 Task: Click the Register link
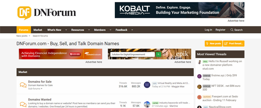220,30
